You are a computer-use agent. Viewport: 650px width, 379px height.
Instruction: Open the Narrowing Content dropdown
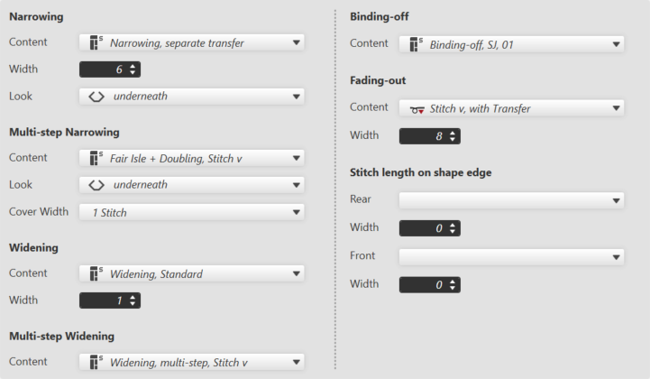coord(297,42)
